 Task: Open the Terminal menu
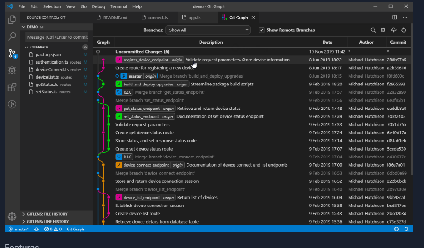click(118, 6)
